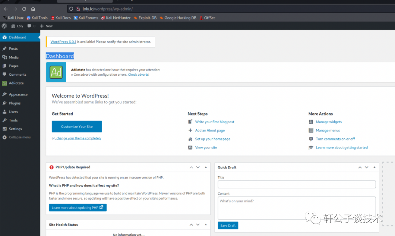
Task: Click Set up your homepage link
Action: coord(212,139)
